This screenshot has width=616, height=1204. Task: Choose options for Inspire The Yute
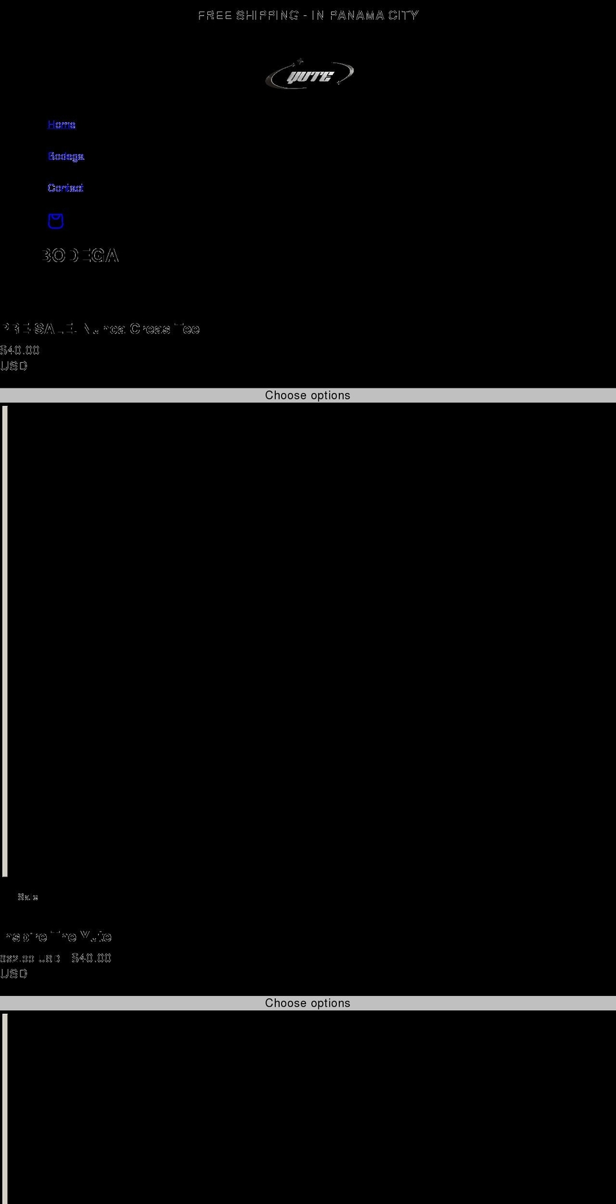(x=308, y=1003)
